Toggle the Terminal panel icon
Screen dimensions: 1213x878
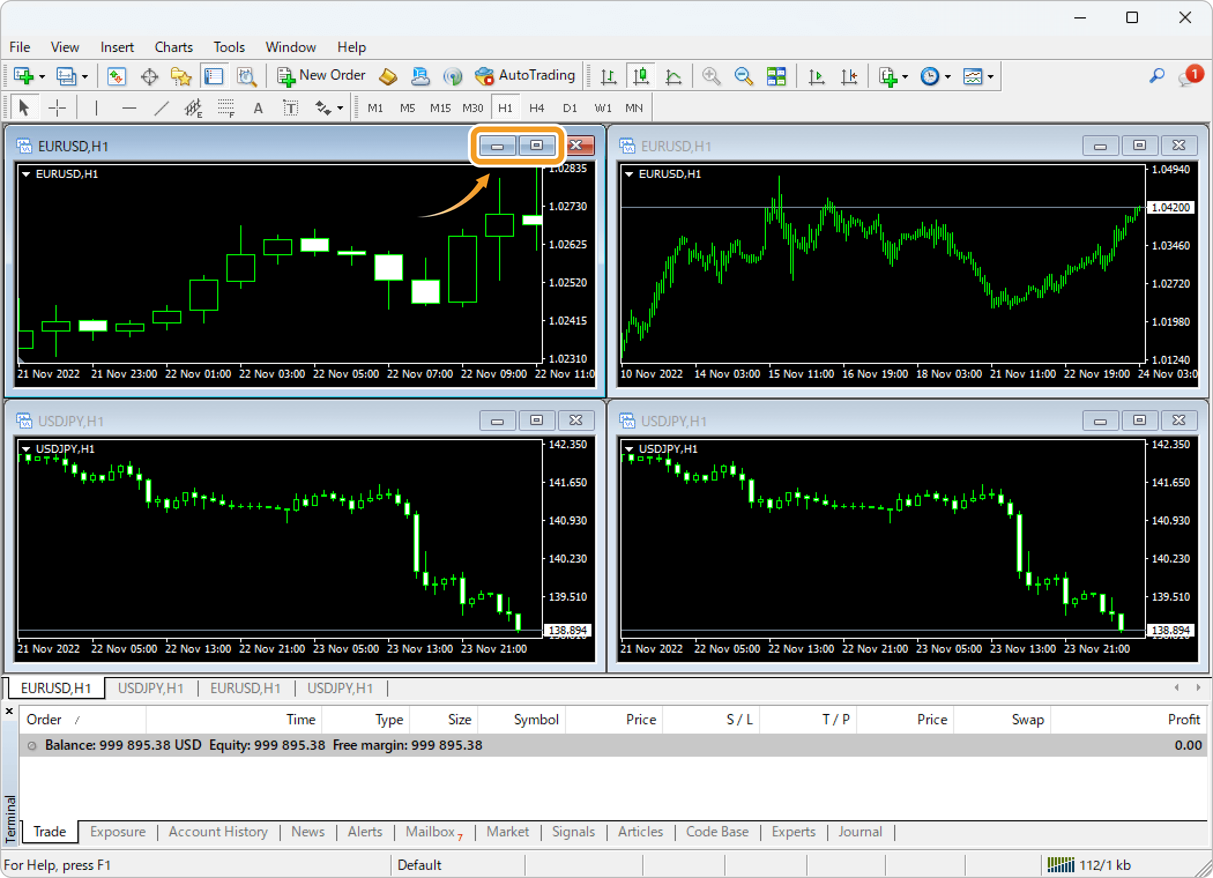[214, 76]
